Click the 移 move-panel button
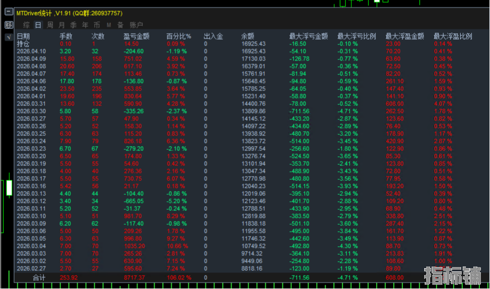Image resolution: width=490 pixels, height=289 pixels. (x=9, y=25)
